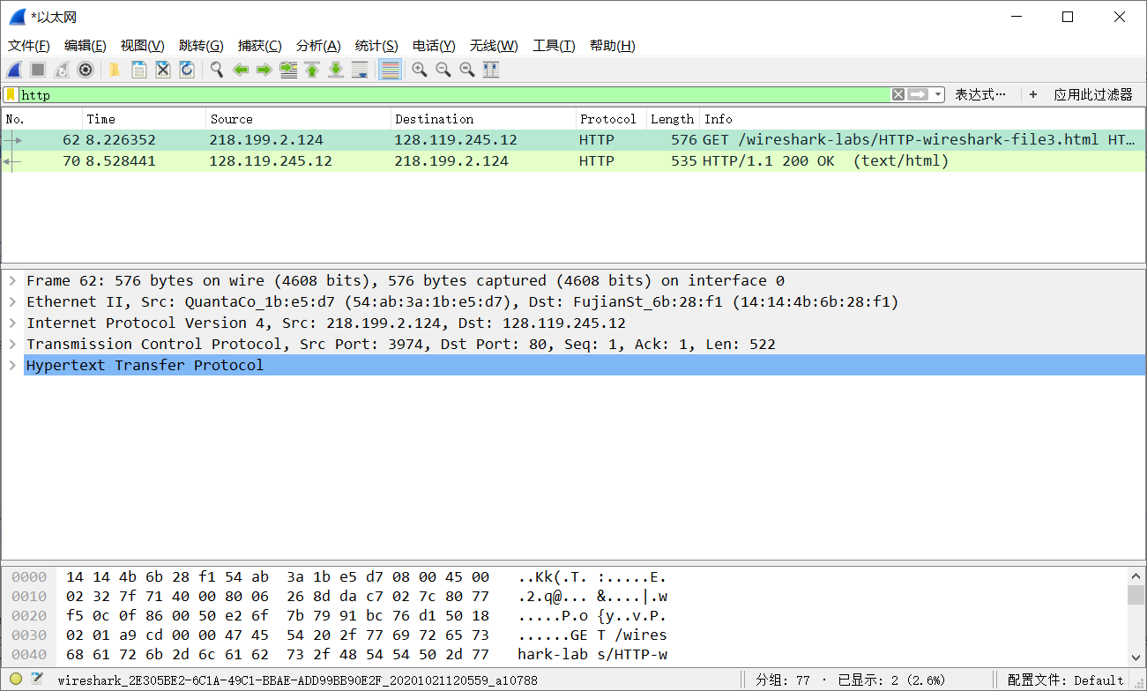The image size is (1147, 691).
Task: Add filter button with plus sign
Action: 1033,94
